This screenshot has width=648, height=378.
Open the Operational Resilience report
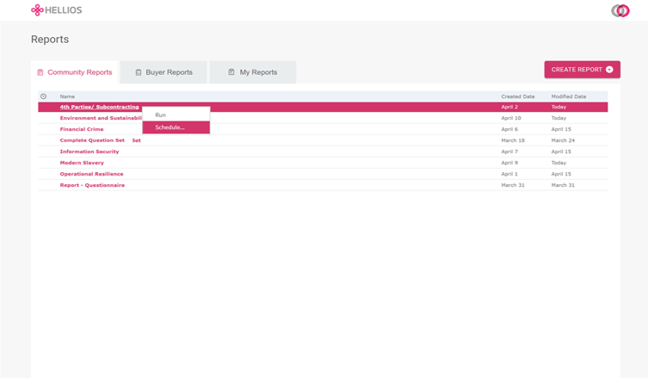91,174
